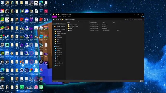
Task: Select the Microsoft Edge desktop shortcut
Action: (x=2, y=72)
